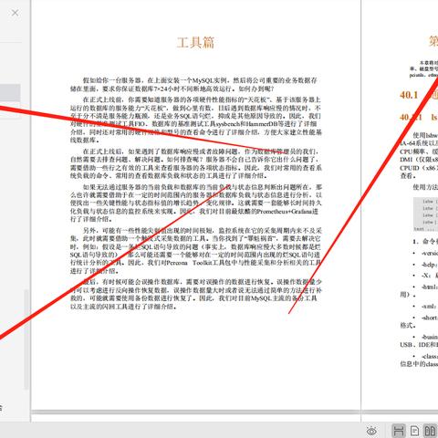Click the sidebar vertical scrollbar thumb
The width and height of the screenshot is (438, 438).
[x=26, y=339]
